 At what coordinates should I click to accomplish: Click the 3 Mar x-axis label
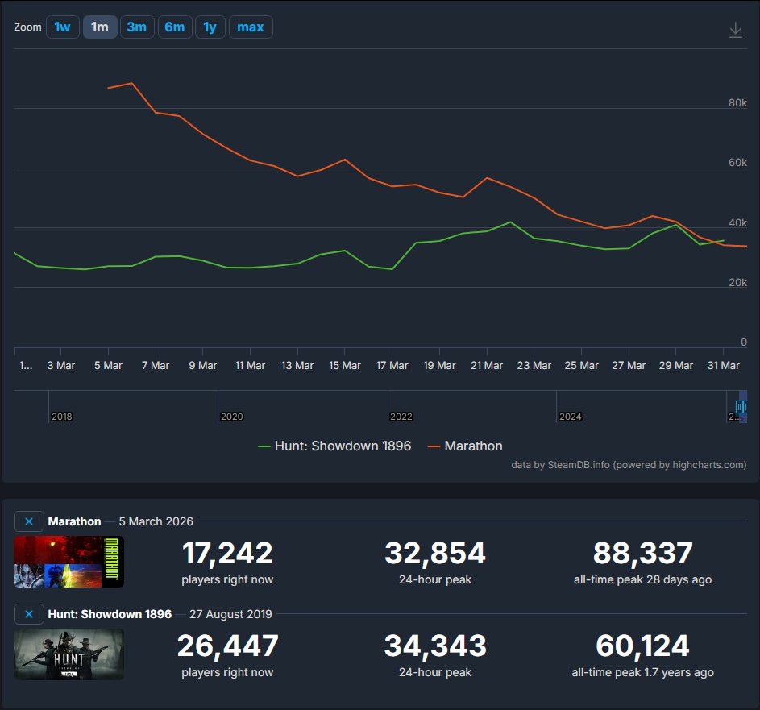click(x=61, y=365)
